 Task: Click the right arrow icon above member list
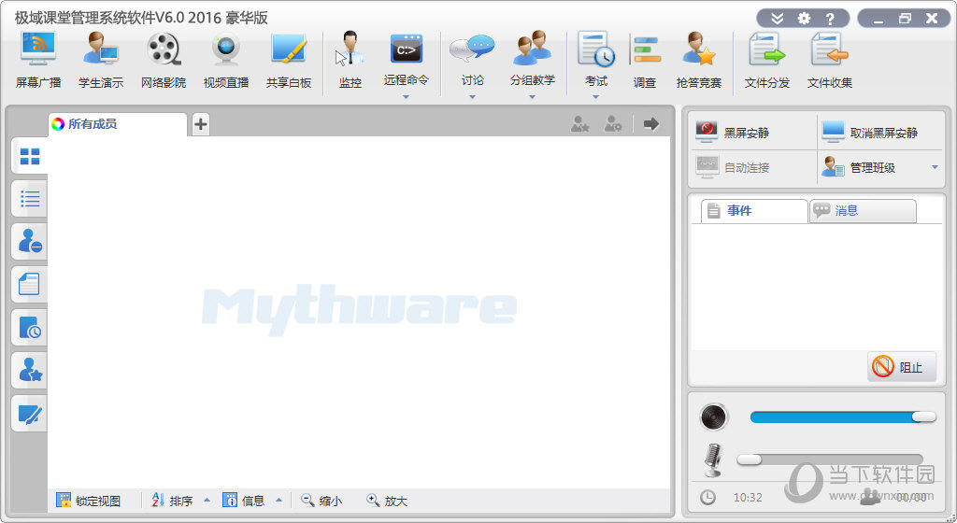tap(651, 124)
